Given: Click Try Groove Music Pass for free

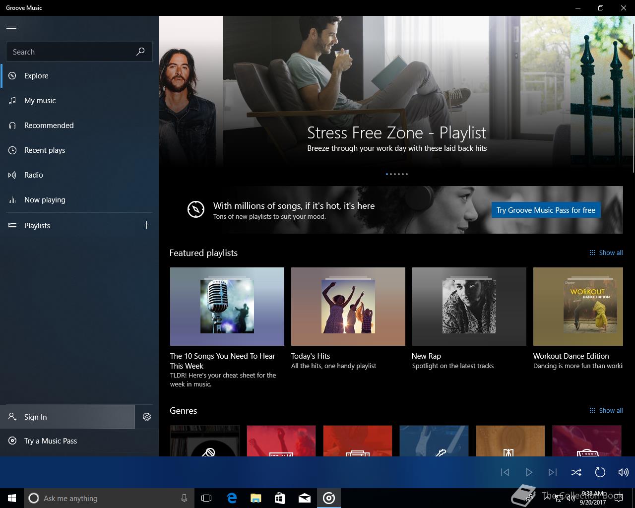Looking at the screenshot, I should [546, 210].
